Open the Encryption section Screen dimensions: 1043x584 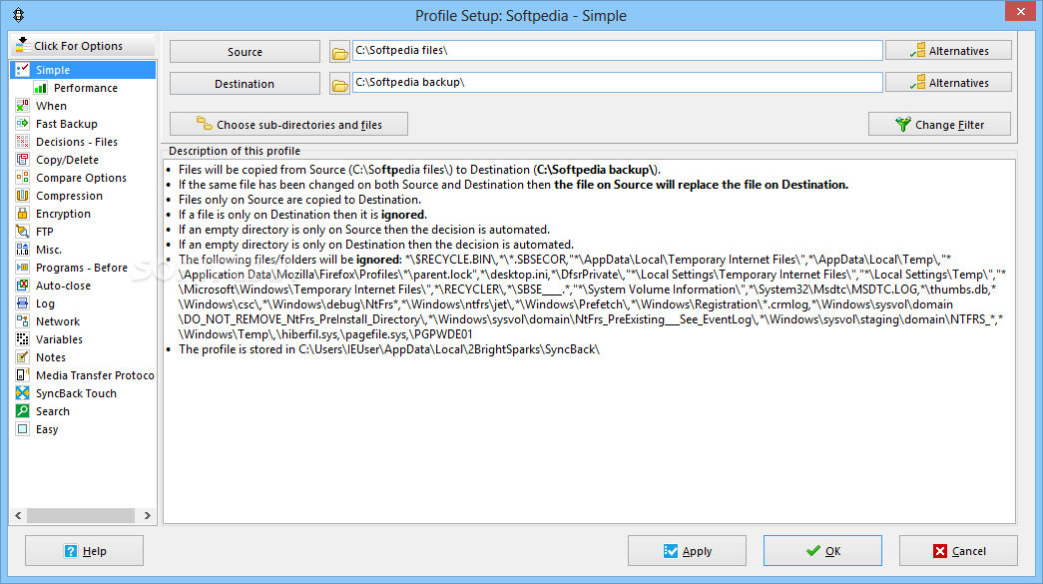click(x=63, y=214)
